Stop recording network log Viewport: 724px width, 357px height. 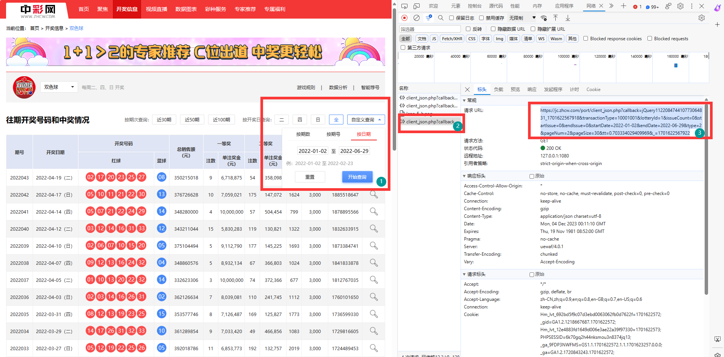click(x=404, y=18)
